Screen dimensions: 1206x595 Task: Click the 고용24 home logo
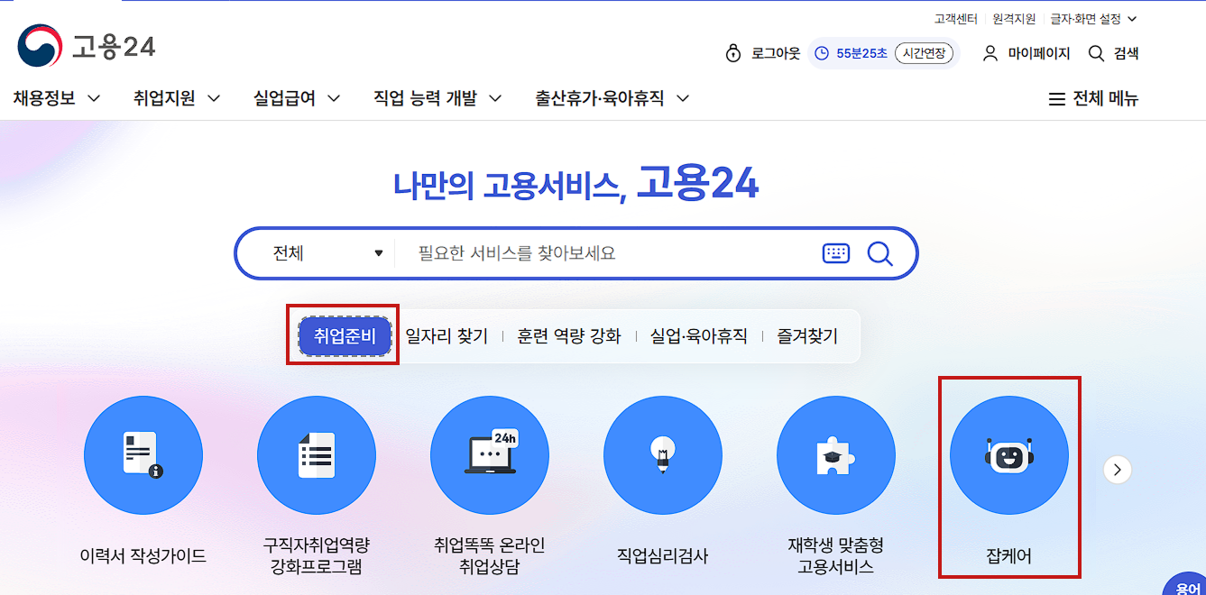click(x=87, y=46)
